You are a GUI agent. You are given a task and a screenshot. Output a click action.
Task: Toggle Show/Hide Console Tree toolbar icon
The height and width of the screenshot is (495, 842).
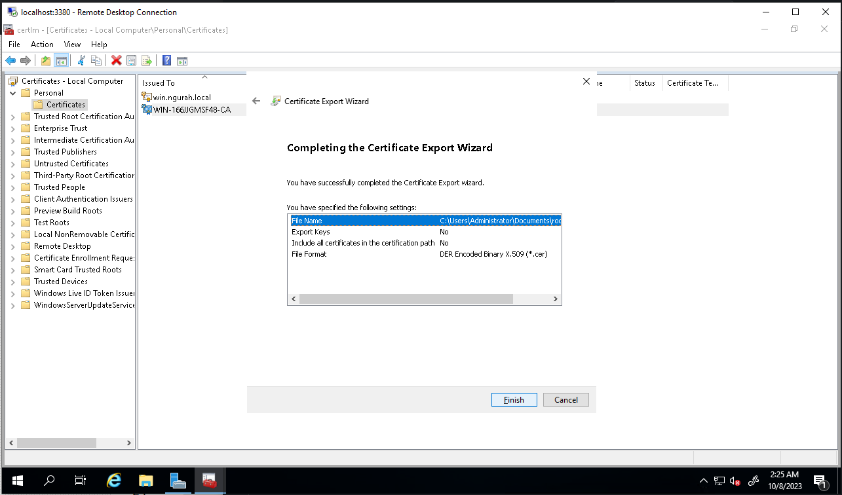(x=61, y=61)
